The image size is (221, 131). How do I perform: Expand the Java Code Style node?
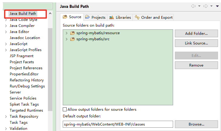(6, 20)
